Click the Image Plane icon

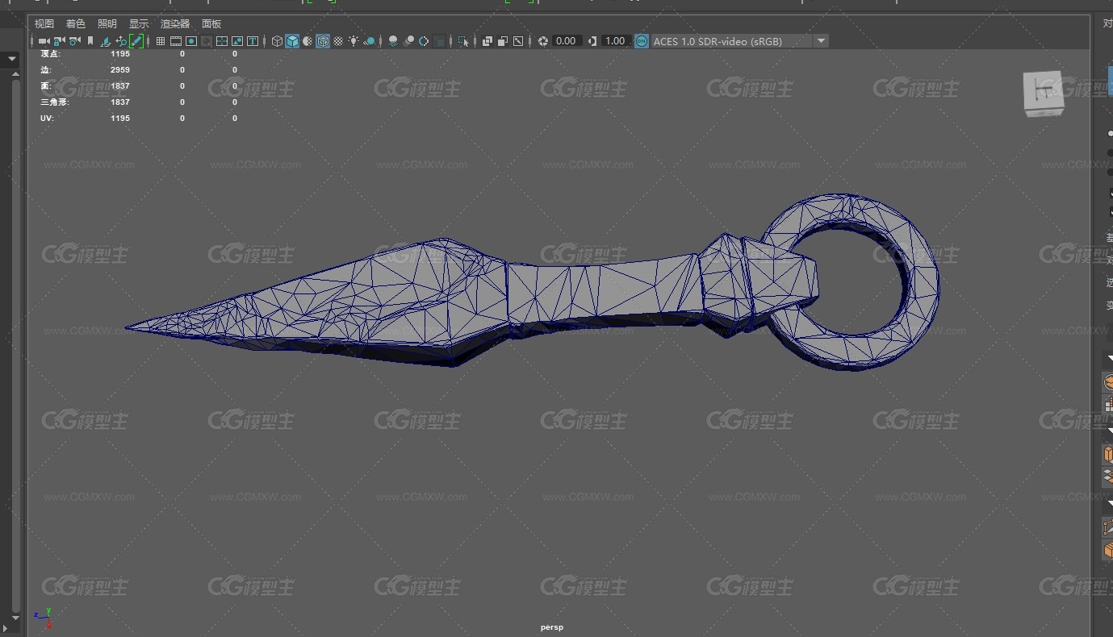click(x=105, y=41)
